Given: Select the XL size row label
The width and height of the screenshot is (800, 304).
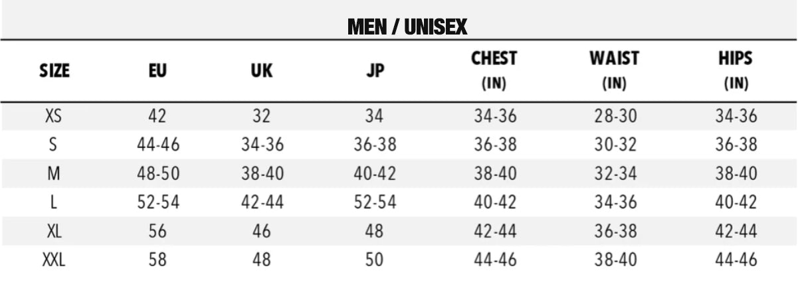Looking at the screenshot, I should tap(54, 231).
